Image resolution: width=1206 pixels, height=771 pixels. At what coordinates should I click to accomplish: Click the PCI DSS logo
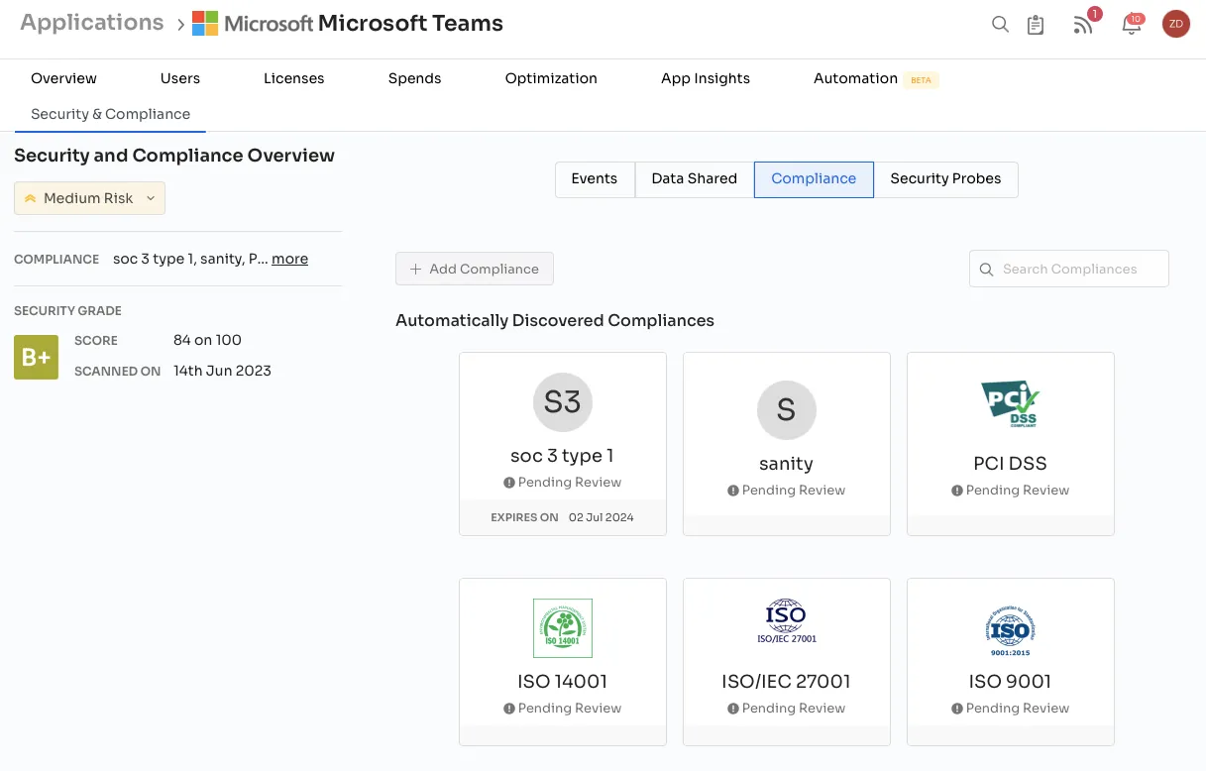pos(1011,404)
